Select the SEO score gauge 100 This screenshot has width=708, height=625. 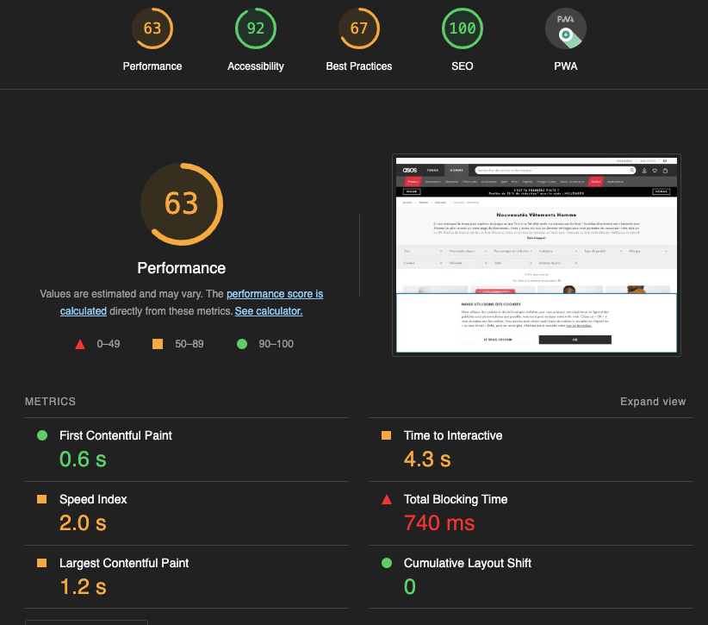[x=463, y=28]
